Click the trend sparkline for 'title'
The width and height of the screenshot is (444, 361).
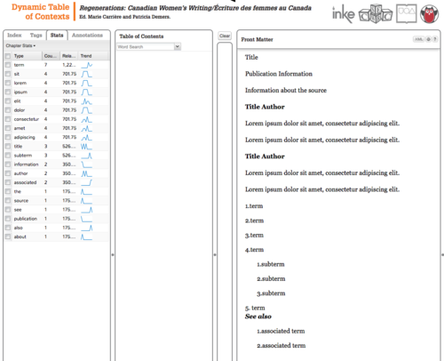(x=87, y=147)
